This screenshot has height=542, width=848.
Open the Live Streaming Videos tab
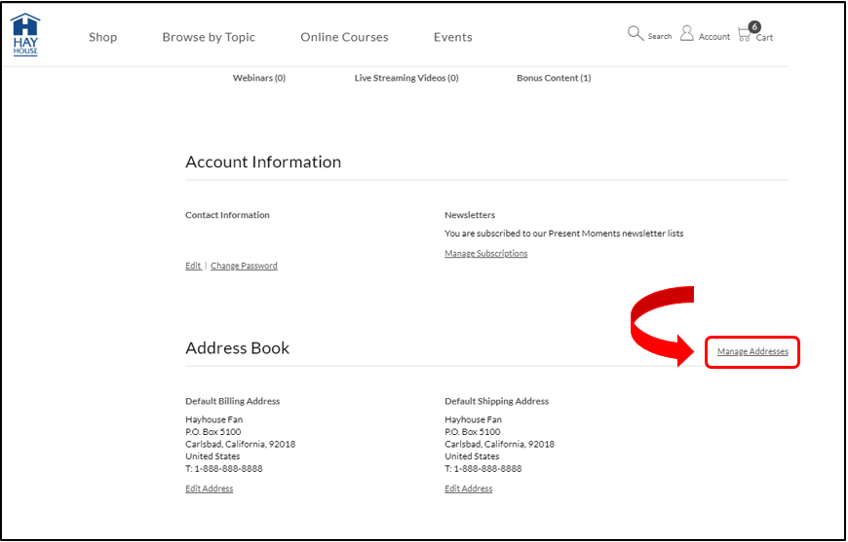pyautogui.click(x=405, y=78)
